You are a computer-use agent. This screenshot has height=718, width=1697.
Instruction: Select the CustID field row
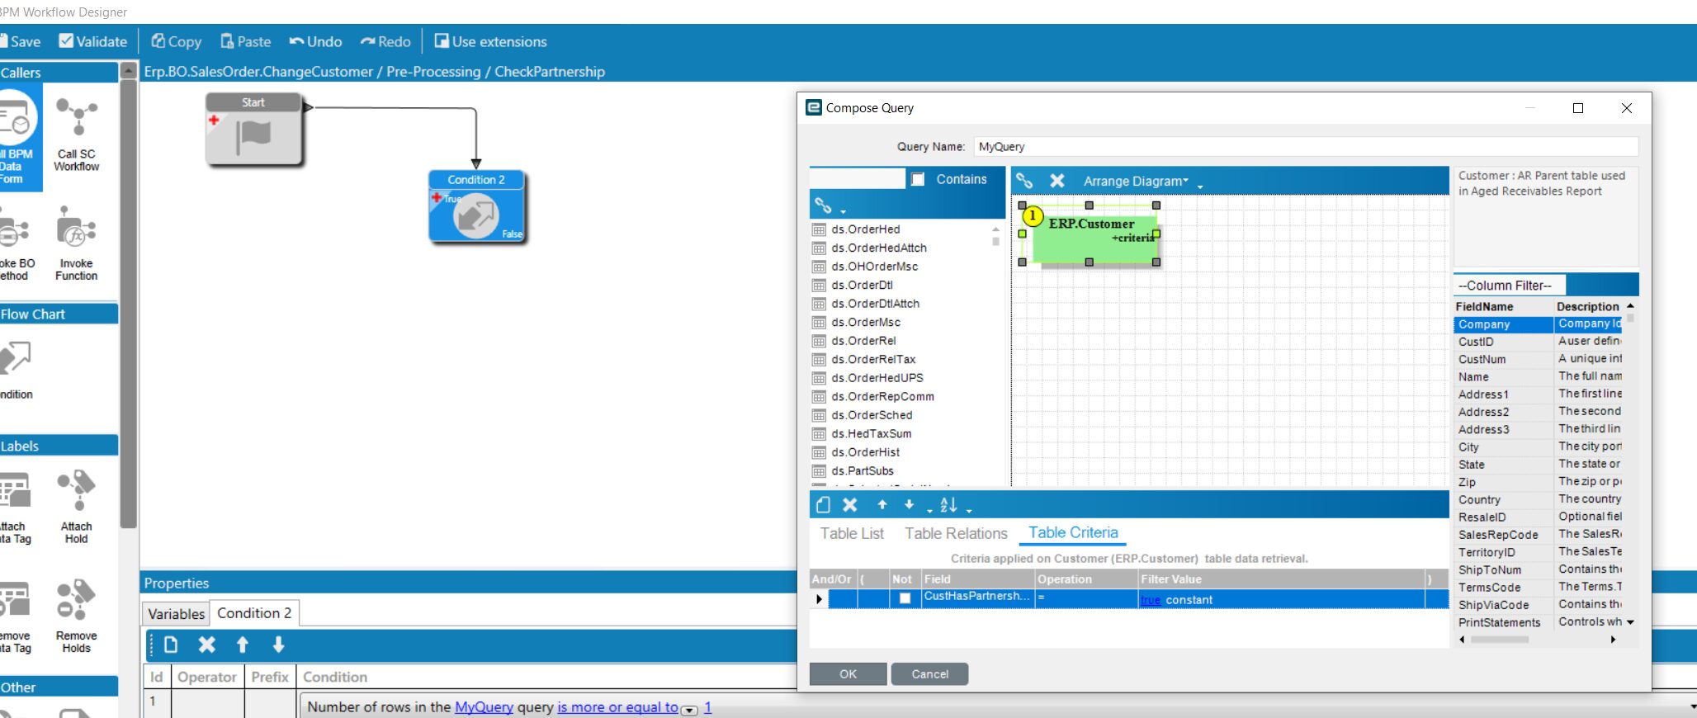[x=1539, y=342]
